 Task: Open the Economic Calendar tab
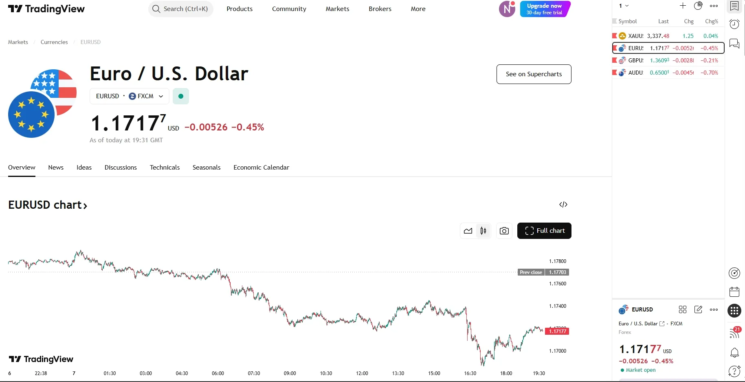click(x=261, y=168)
